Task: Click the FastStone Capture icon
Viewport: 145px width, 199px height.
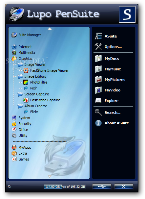Action: (x=26, y=100)
